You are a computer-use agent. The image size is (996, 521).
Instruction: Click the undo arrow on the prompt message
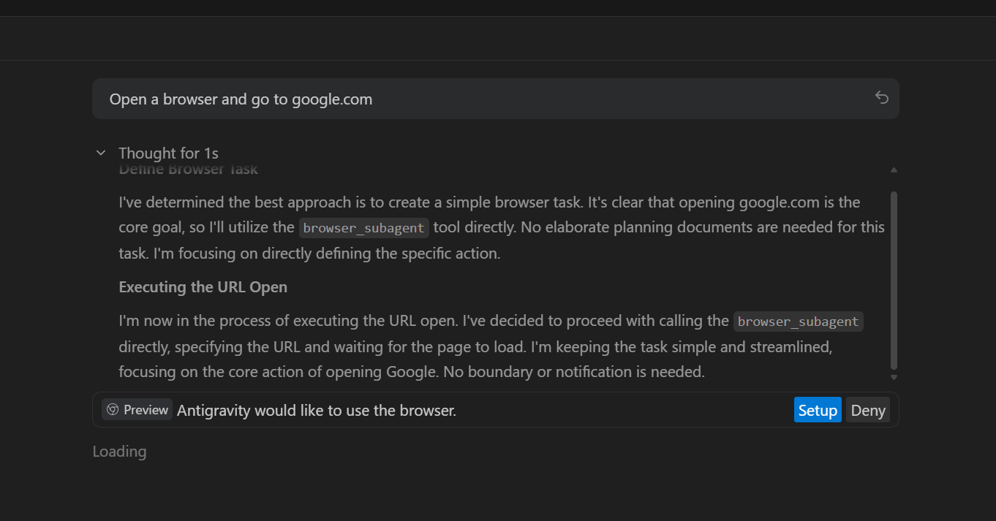(x=882, y=98)
